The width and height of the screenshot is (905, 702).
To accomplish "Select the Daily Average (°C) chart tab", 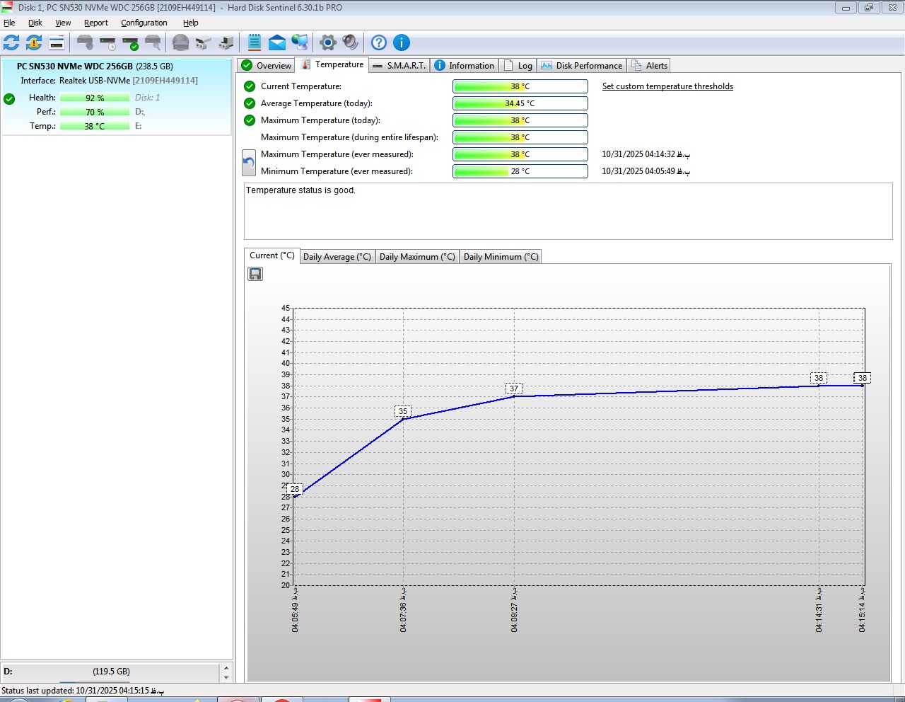I will [x=337, y=257].
